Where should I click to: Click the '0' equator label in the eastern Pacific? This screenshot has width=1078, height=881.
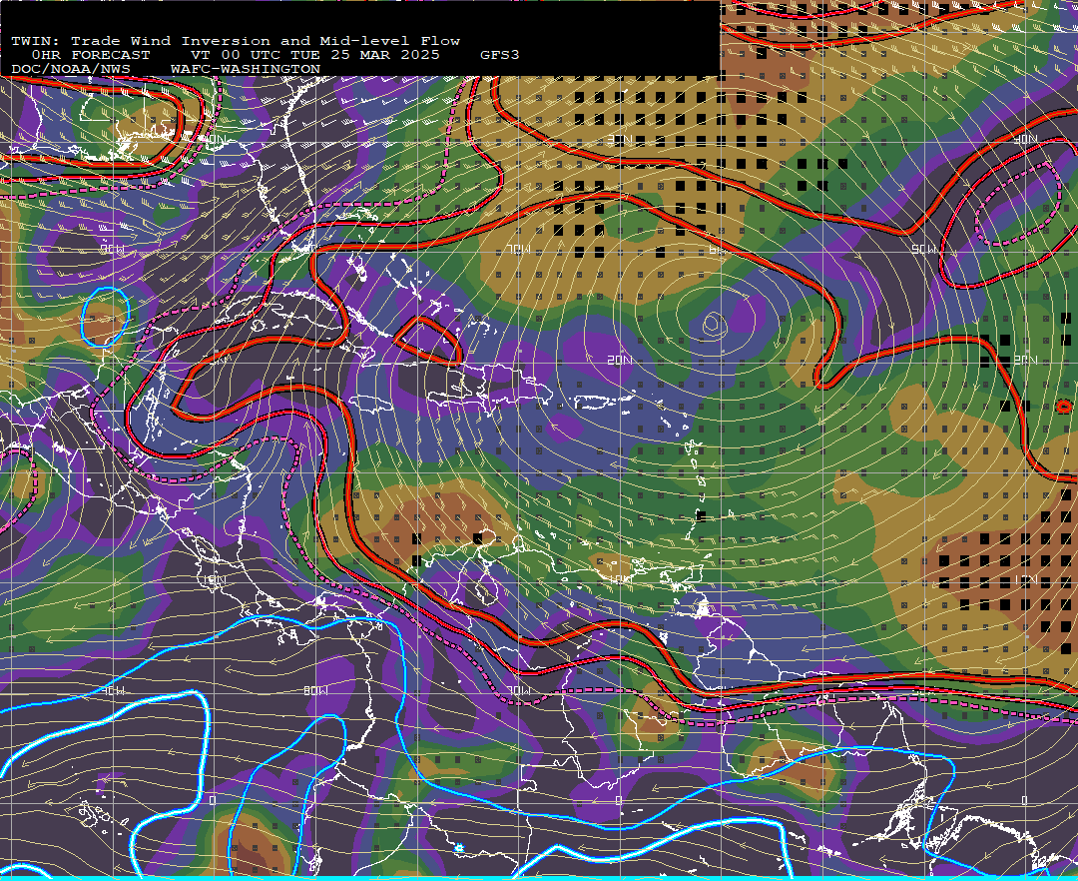coord(212,800)
